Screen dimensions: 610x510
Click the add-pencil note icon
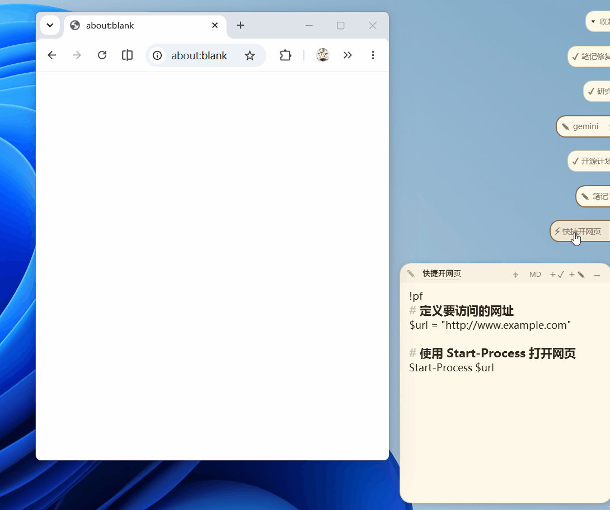coord(577,275)
